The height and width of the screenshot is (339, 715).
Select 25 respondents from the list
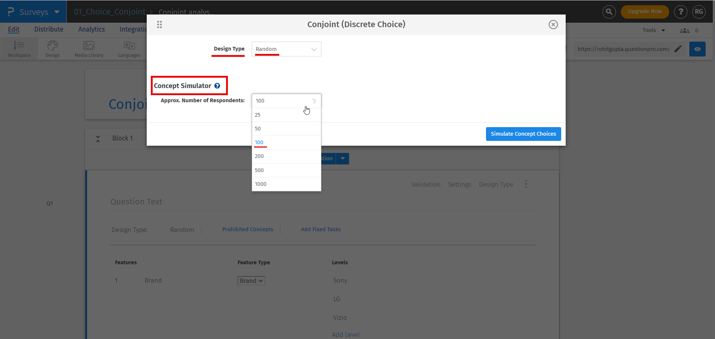point(258,115)
